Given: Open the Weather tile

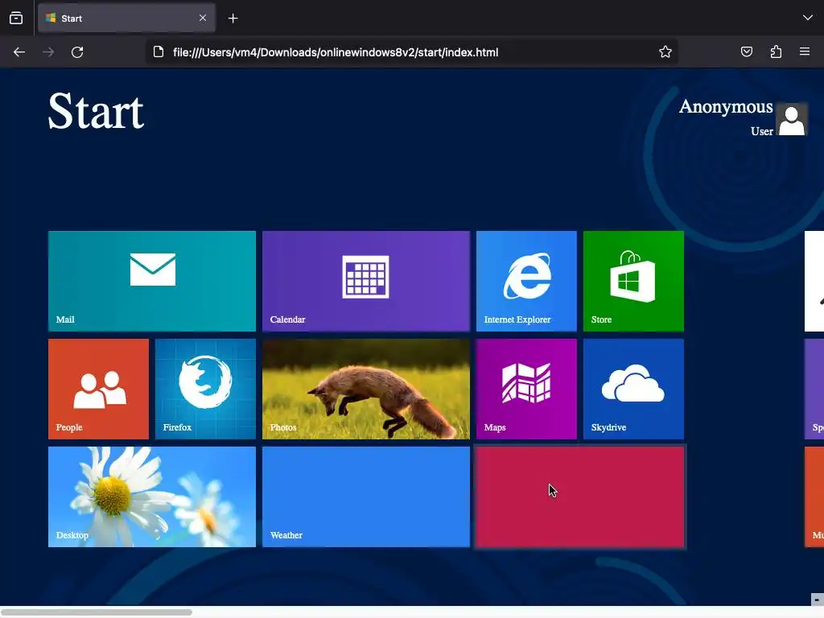Looking at the screenshot, I should pos(366,496).
